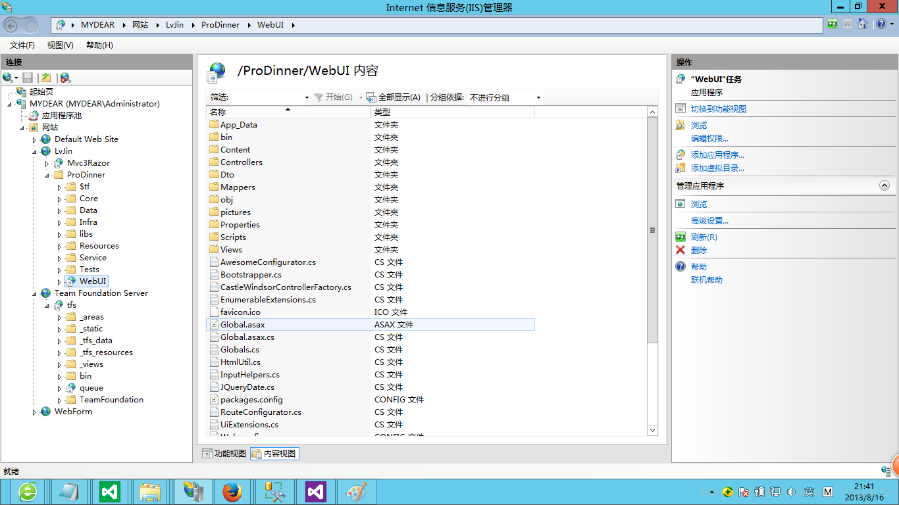Select the Bootstrapper.cs file row
The image size is (899, 505).
coord(371,275)
